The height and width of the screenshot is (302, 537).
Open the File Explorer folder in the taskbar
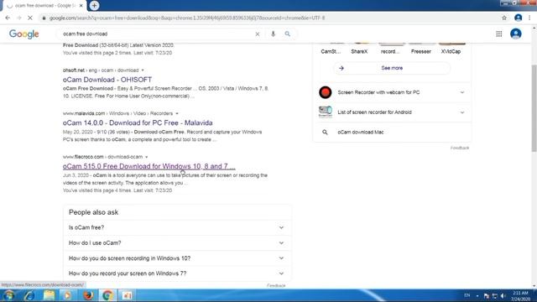[x=49, y=295]
